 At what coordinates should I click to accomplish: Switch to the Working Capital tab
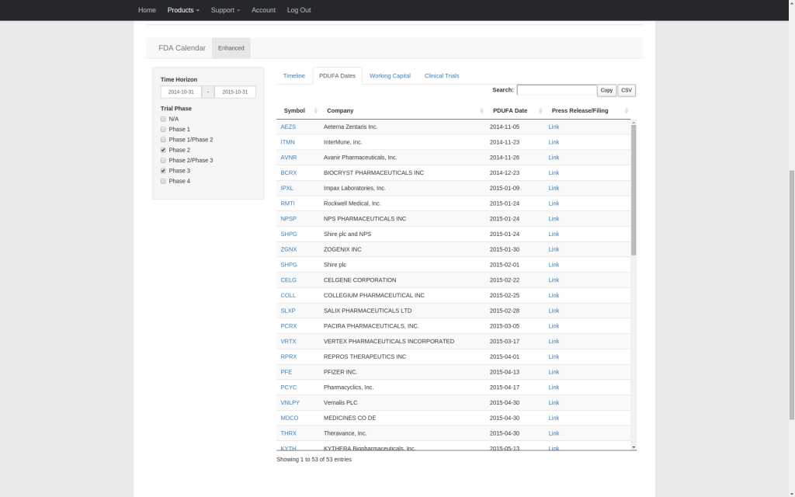click(390, 75)
